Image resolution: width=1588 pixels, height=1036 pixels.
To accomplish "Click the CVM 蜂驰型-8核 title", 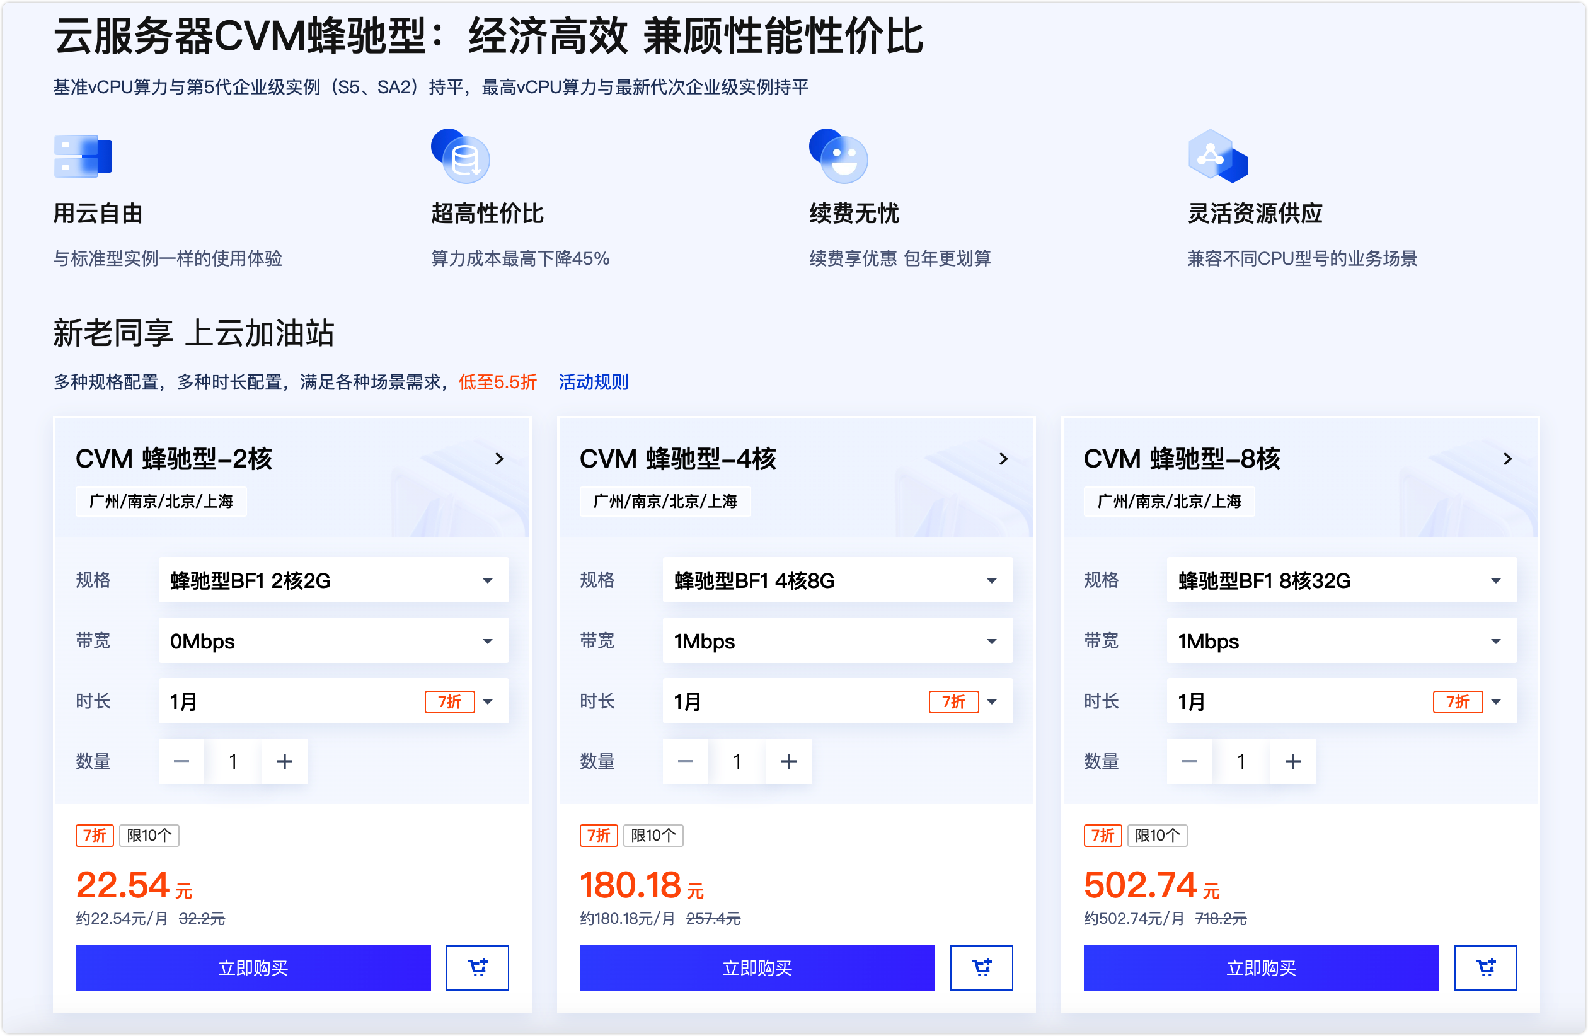I will click(x=1183, y=459).
